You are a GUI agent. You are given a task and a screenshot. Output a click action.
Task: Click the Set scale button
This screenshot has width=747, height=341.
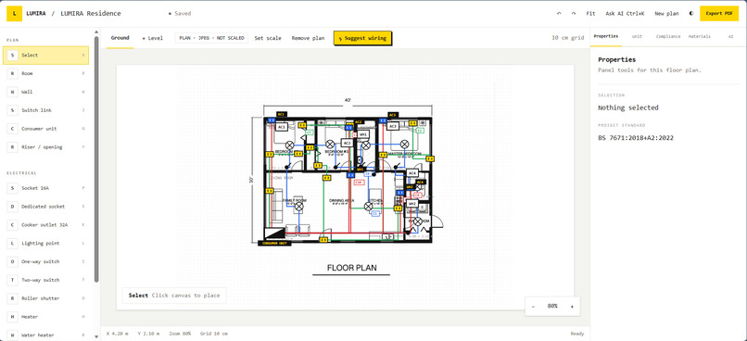click(268, 38)
